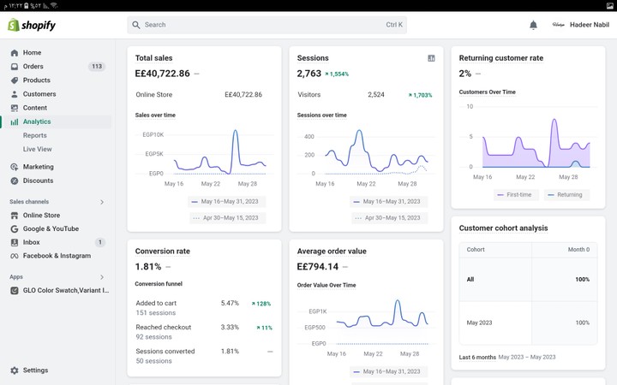Click the Customers person icon
617x385 pixels.
click(15, 94)
